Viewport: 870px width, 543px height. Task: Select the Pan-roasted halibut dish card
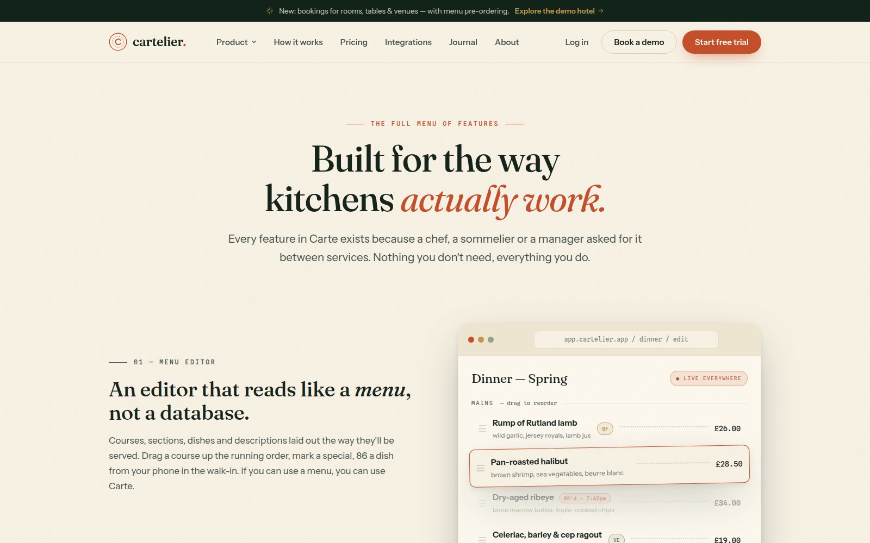(610, 466)
